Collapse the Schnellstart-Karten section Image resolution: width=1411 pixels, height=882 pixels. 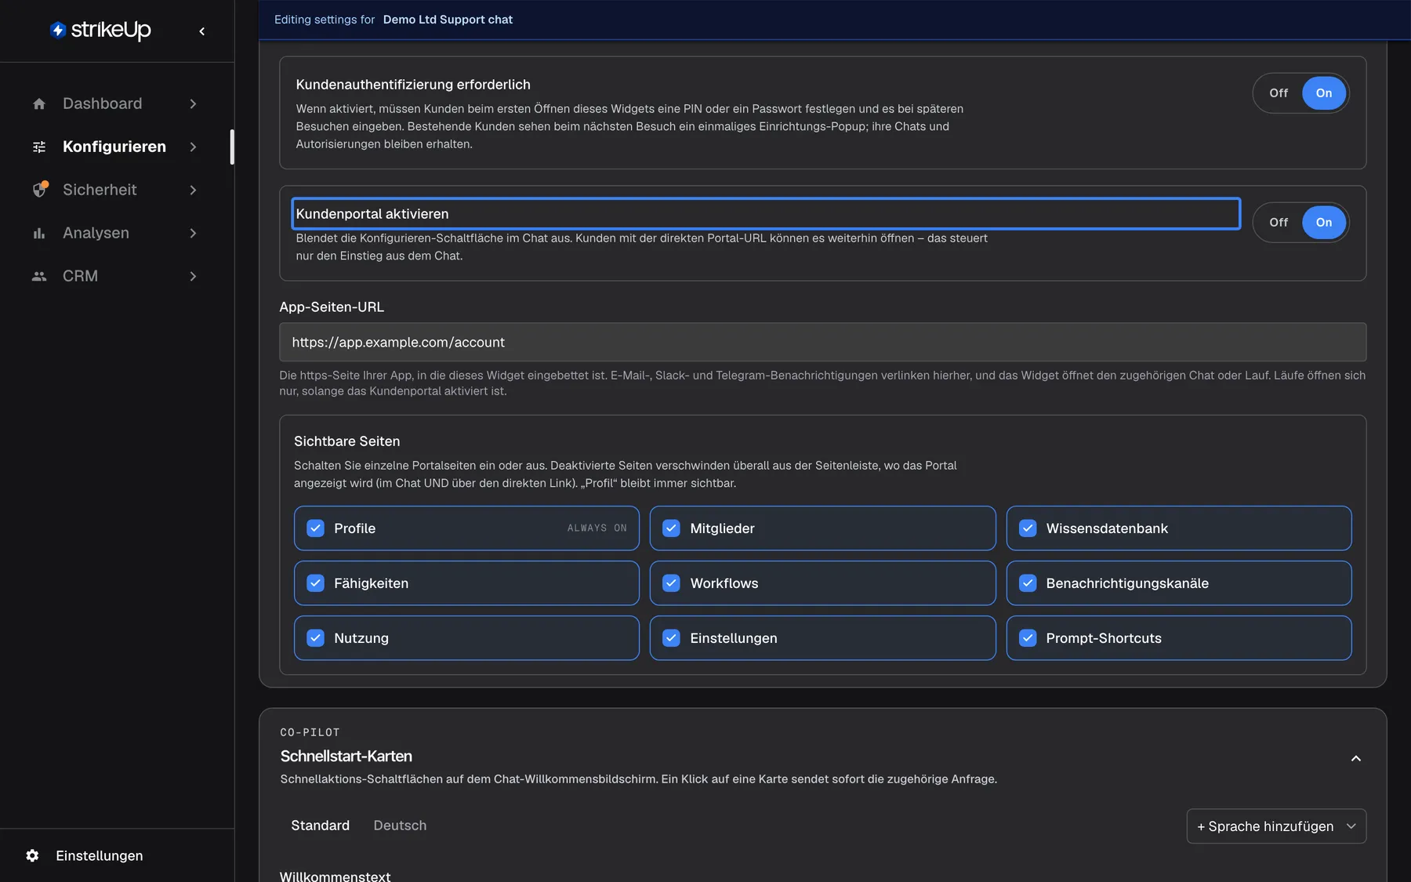click(x=1355, y=758)
